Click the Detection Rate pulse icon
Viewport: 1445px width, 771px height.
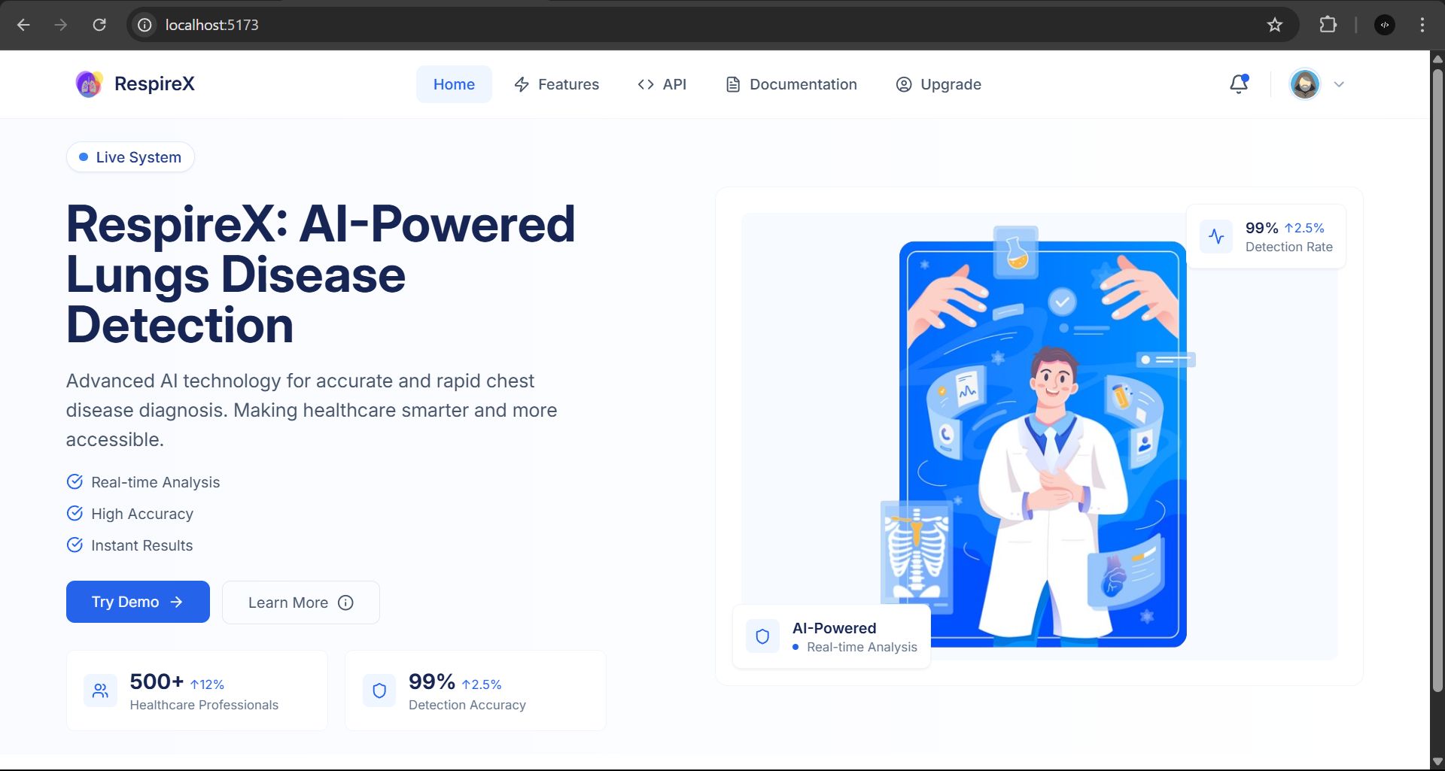[x=1216, y=237]
